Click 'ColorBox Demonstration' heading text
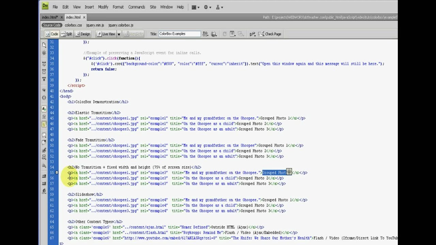 [x=97, y=102]
